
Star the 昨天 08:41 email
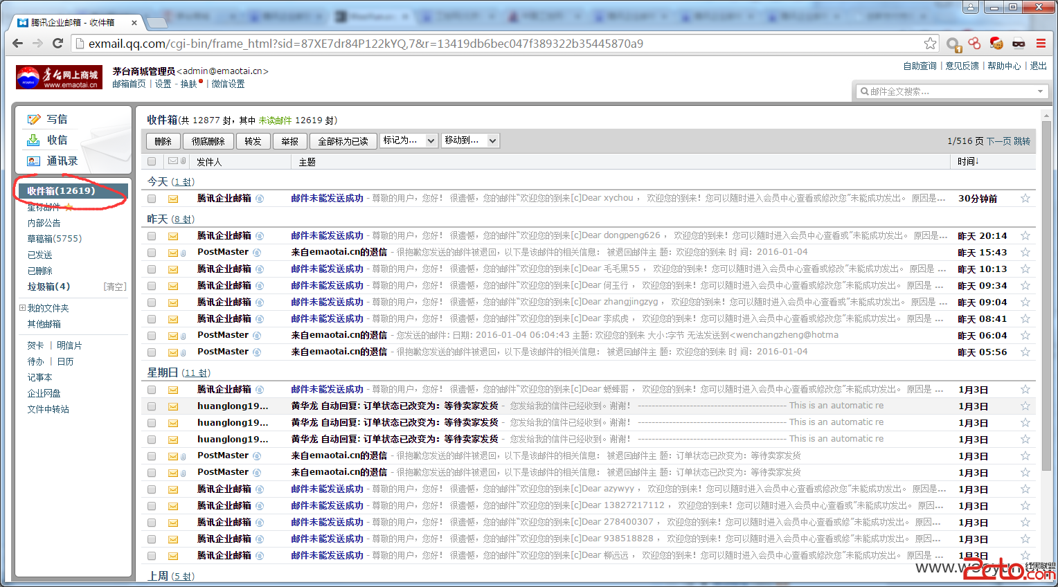[1025, 318]
